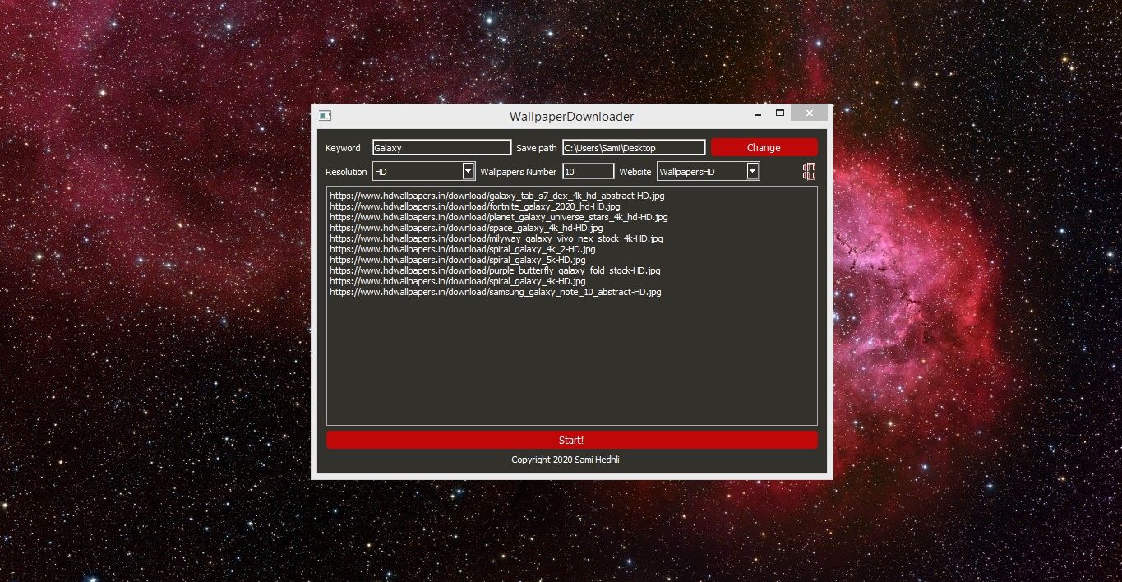Click the Copyright 2020 Sami Hedhli text

click(x=566, y=460)
